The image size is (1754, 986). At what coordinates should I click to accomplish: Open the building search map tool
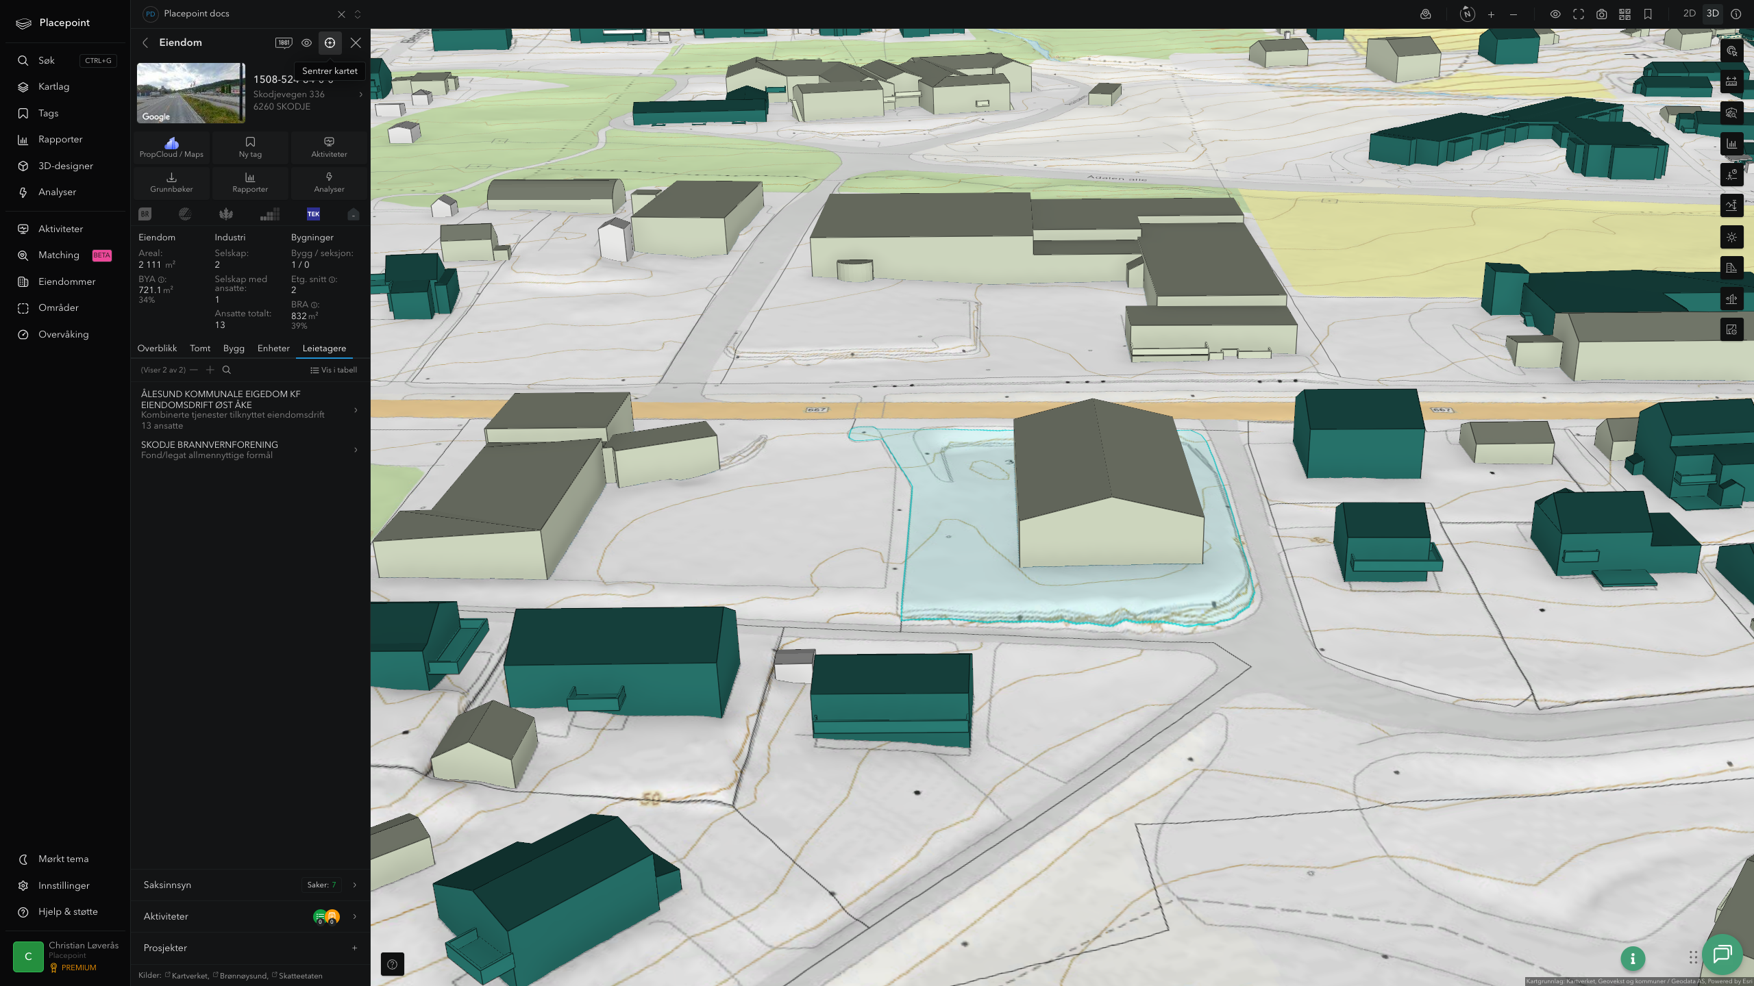tap(1731, 113)
